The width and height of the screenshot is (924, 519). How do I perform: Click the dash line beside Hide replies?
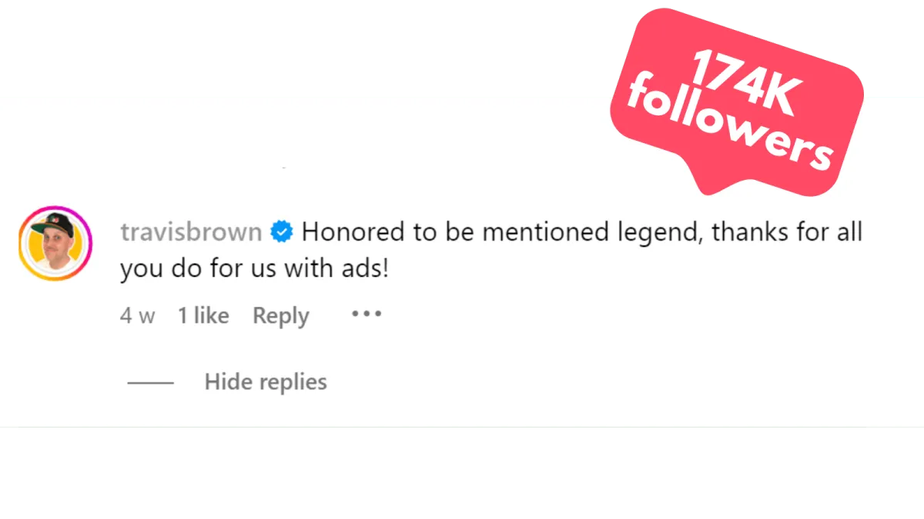[150, 382]
